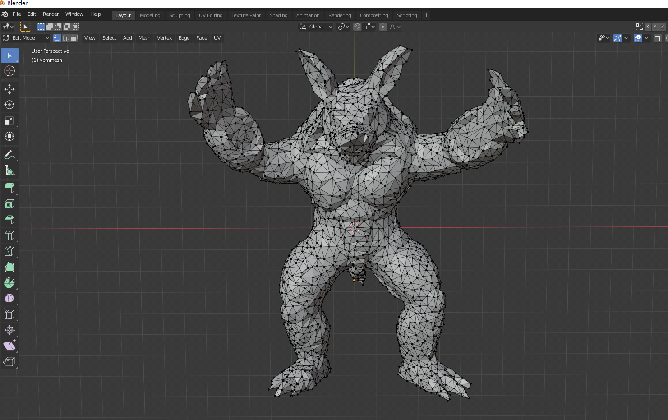Pick the Edge Slide tool
668x420 pixels.
(9, 314)
